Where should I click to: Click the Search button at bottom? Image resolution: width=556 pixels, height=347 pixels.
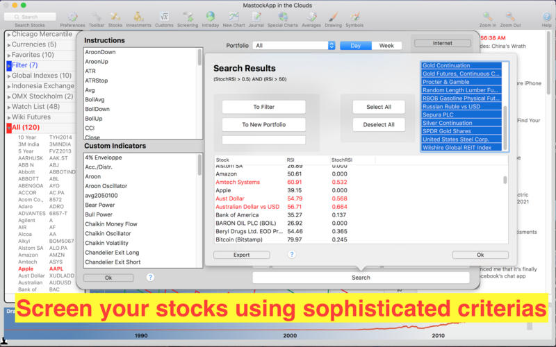[x=361, y=278]
